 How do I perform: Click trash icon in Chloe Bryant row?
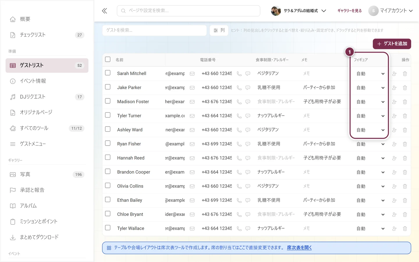pyautogui.click(x=405, y=215)
